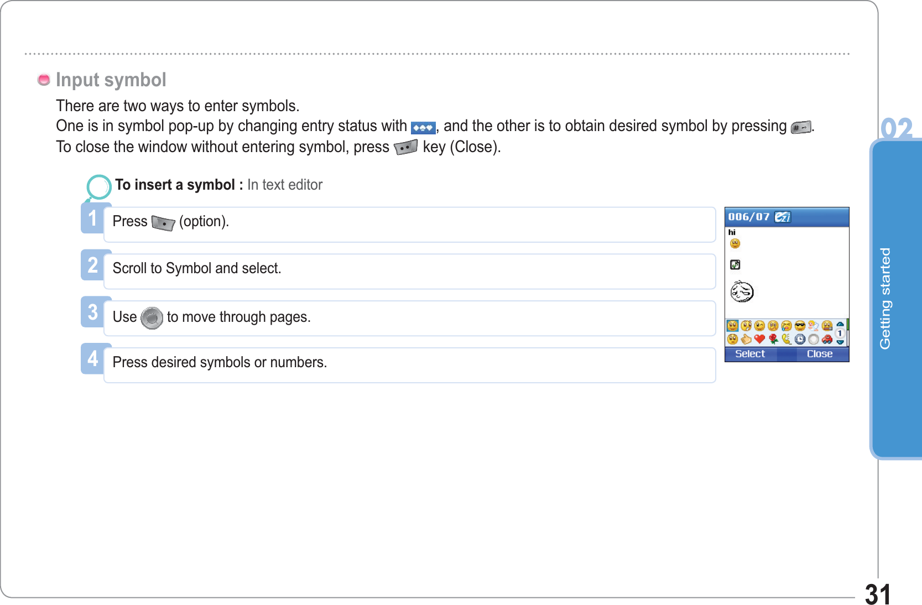Pick the surprised face emoticon
Image resolution: width=922 pixels, height=605 pixels.
(x=746, y=326)
